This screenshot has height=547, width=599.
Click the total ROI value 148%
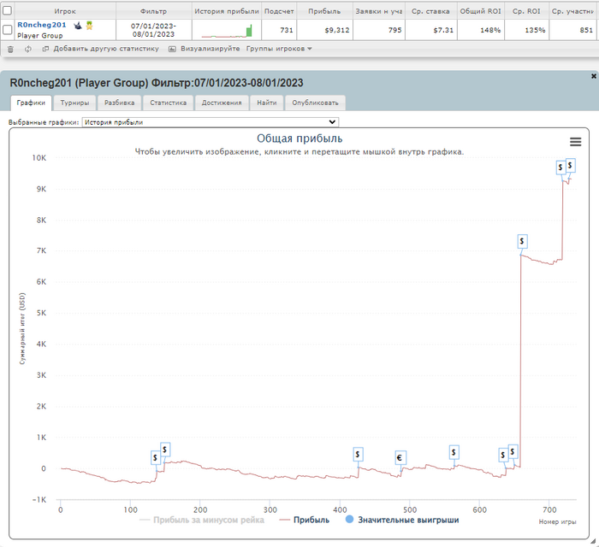click(490, 30)
